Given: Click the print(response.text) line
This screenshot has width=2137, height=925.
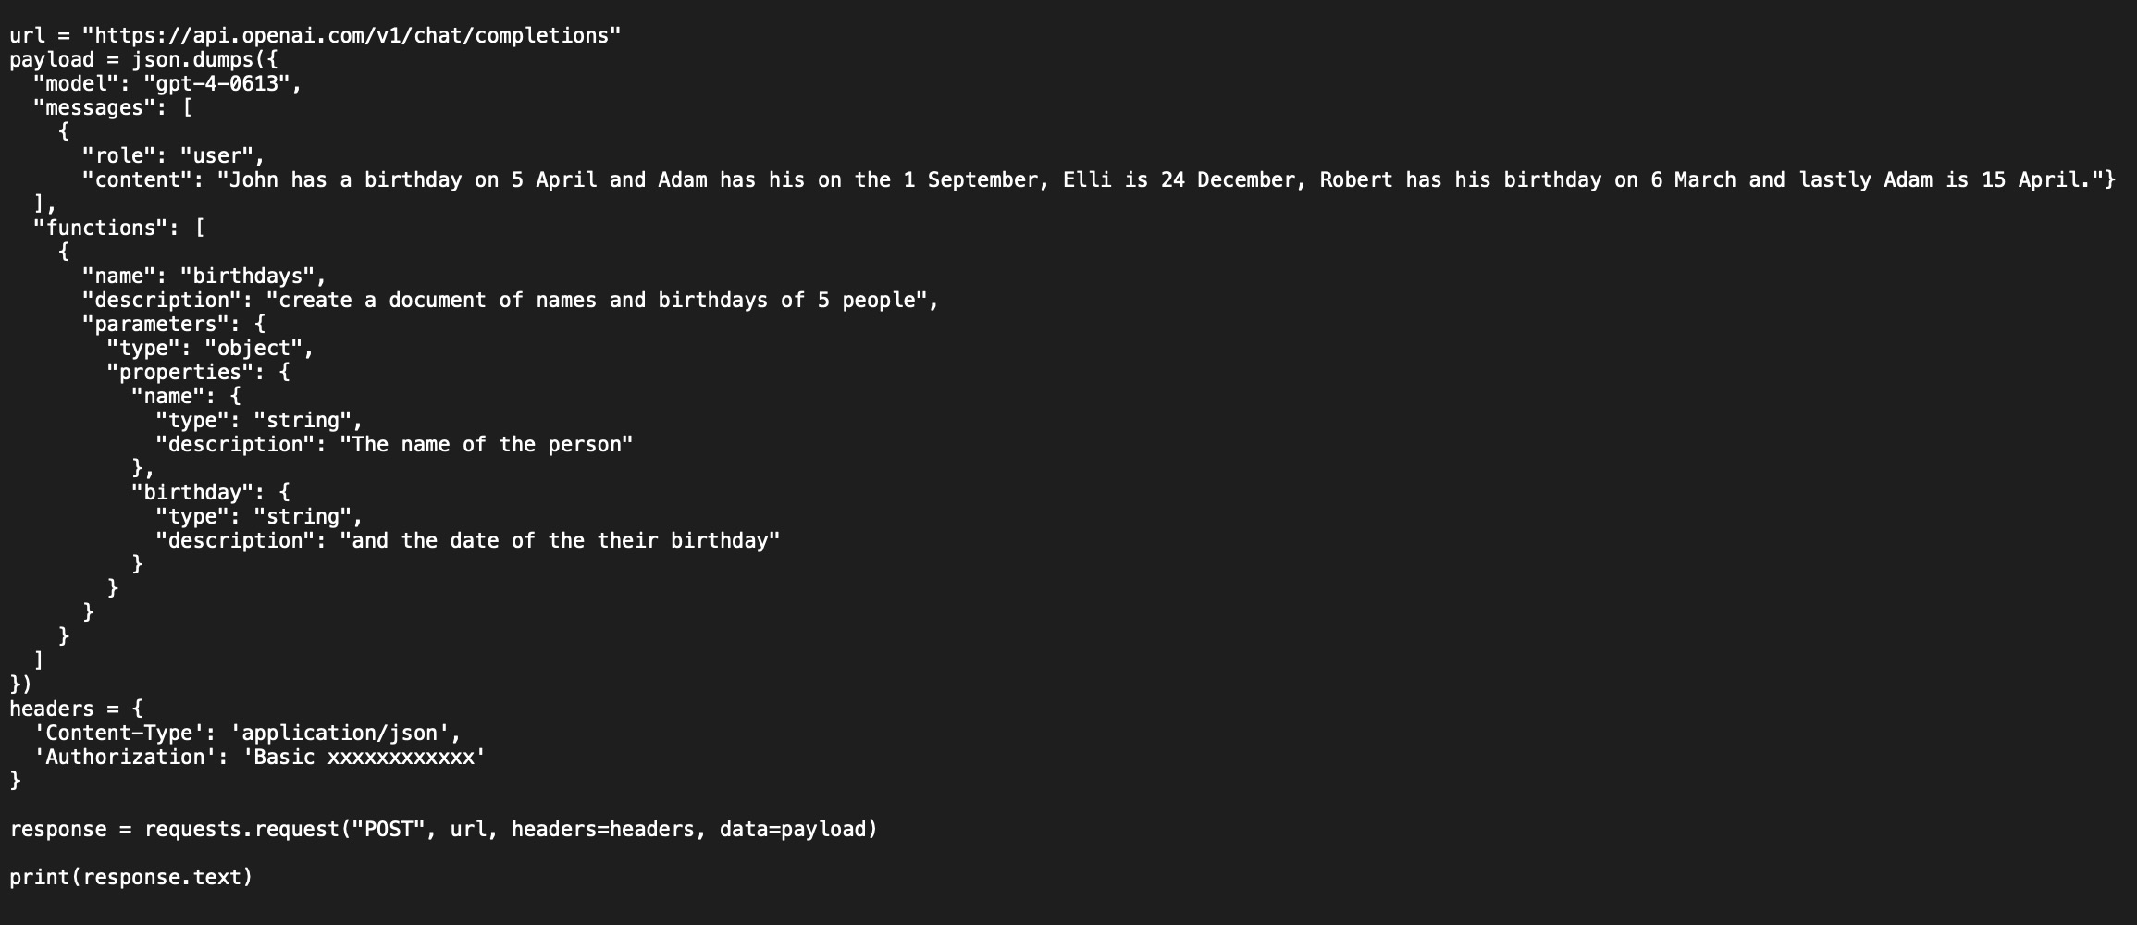Looking at the screenshot, I should pyautogui.click(x=131, y=878).
